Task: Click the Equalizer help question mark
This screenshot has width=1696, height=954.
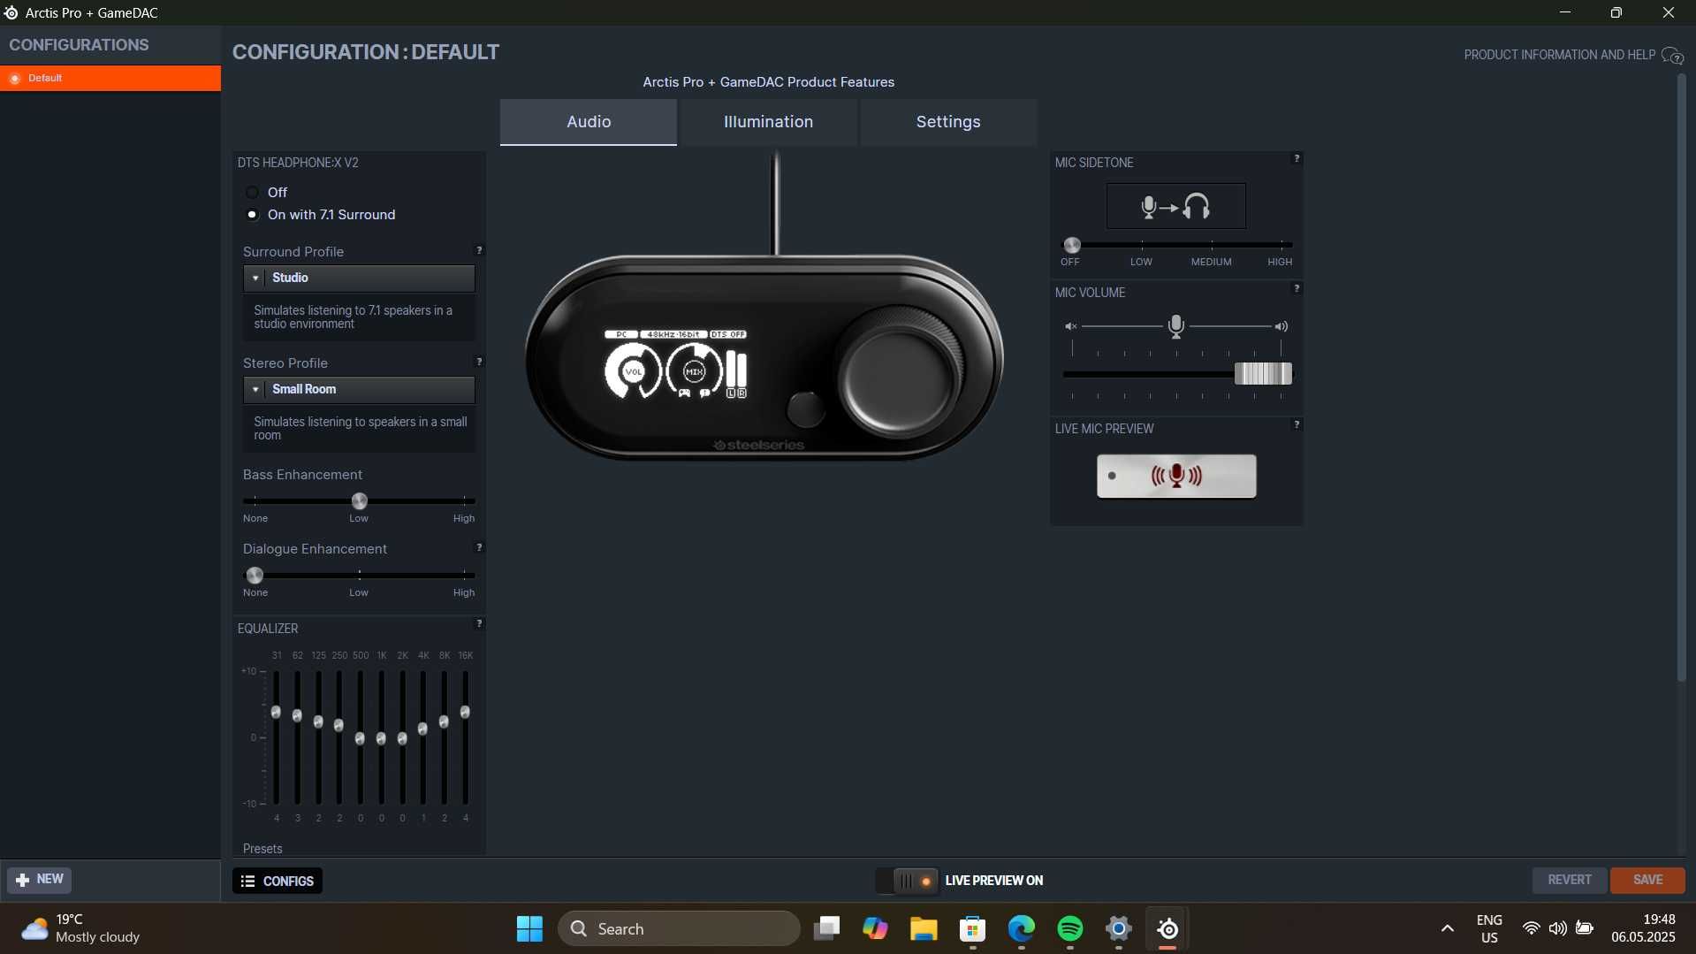Action: (x=479, y=623)
